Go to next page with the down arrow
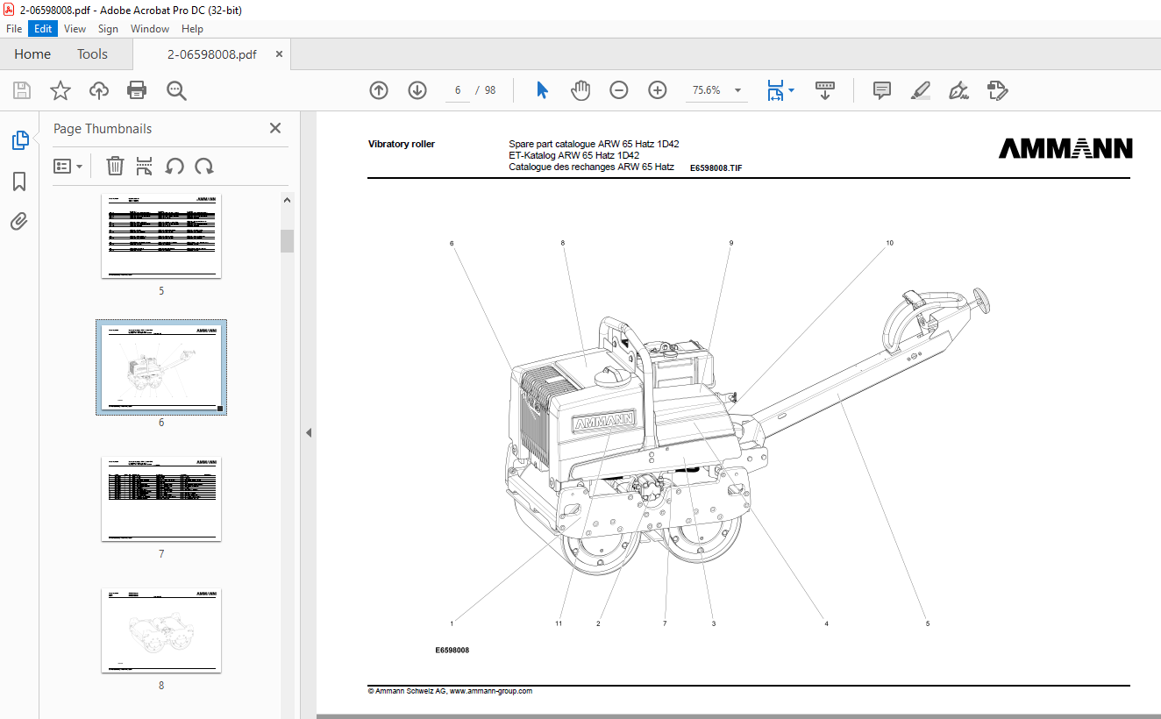Screen dimensions: 1161x719 417,90
